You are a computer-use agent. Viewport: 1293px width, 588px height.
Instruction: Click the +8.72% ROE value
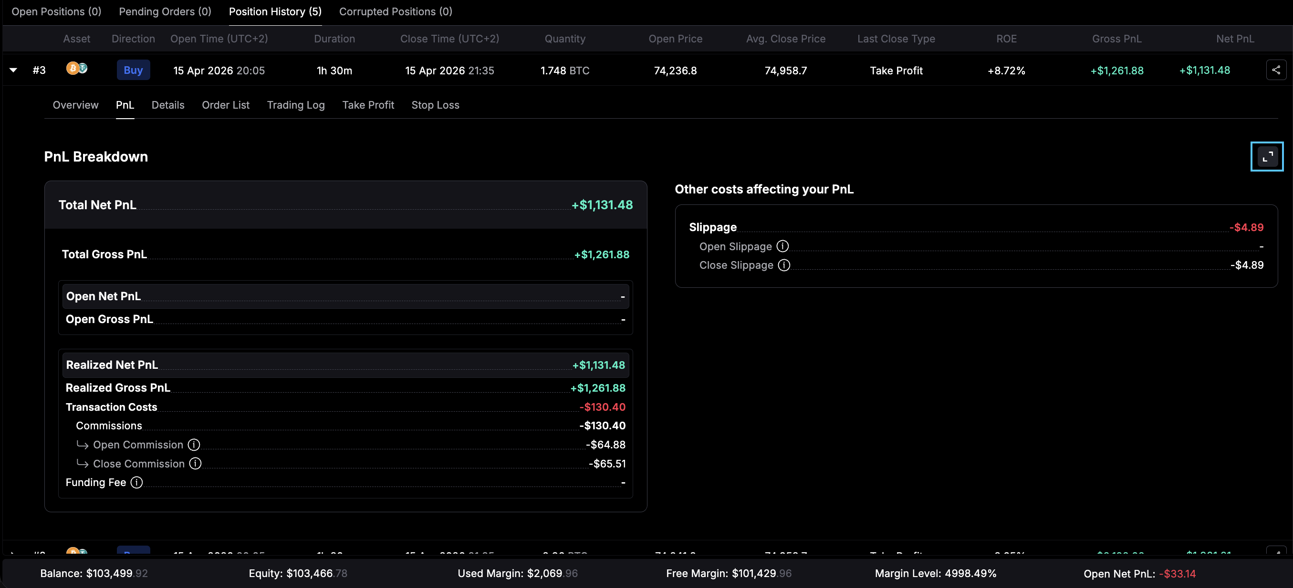pos(1007,70)
